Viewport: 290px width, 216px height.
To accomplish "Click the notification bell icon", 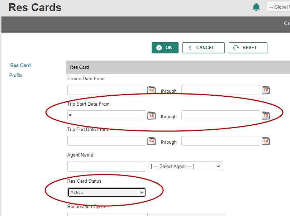I will point(256,7).
